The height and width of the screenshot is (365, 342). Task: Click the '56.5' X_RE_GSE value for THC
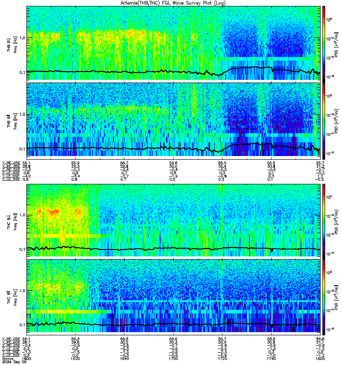tap(124, 339)
